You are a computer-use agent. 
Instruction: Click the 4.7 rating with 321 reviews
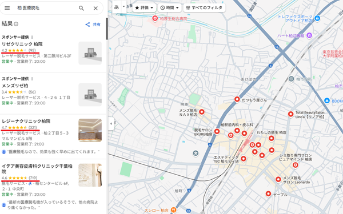click(x=19, y=127)
